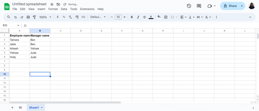Open the Sheet1 tab dropdown arrow

42,108
